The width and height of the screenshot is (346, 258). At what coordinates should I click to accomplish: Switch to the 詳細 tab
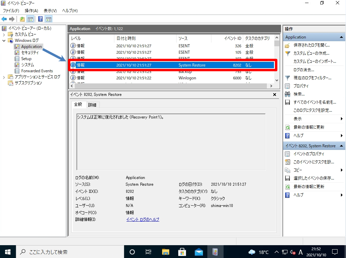point(92,105)
